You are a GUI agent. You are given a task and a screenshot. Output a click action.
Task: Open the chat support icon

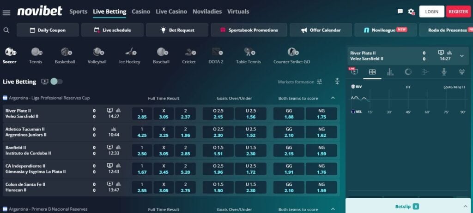[400, 12]
